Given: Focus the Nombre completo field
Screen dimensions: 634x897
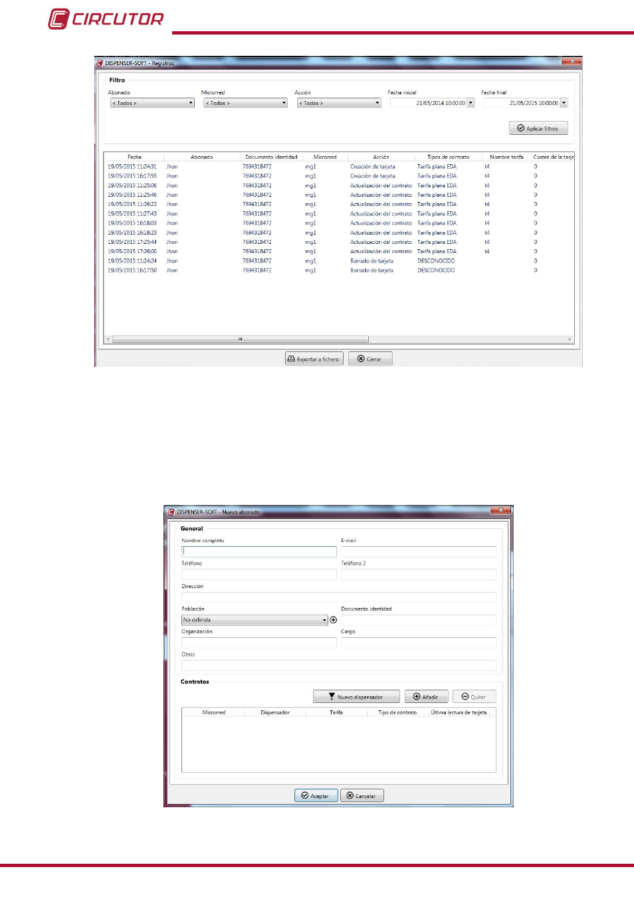Looking at the screenshot, I should click(x=259, y=551).
